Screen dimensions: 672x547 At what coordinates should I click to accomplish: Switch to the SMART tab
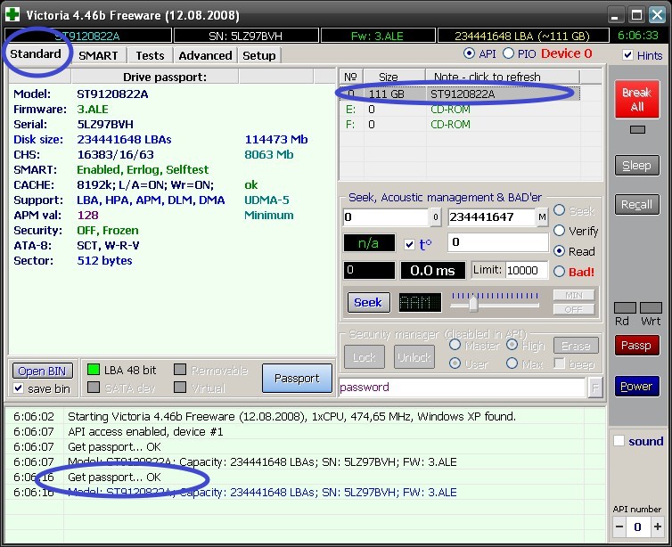(x=98, y=55)
